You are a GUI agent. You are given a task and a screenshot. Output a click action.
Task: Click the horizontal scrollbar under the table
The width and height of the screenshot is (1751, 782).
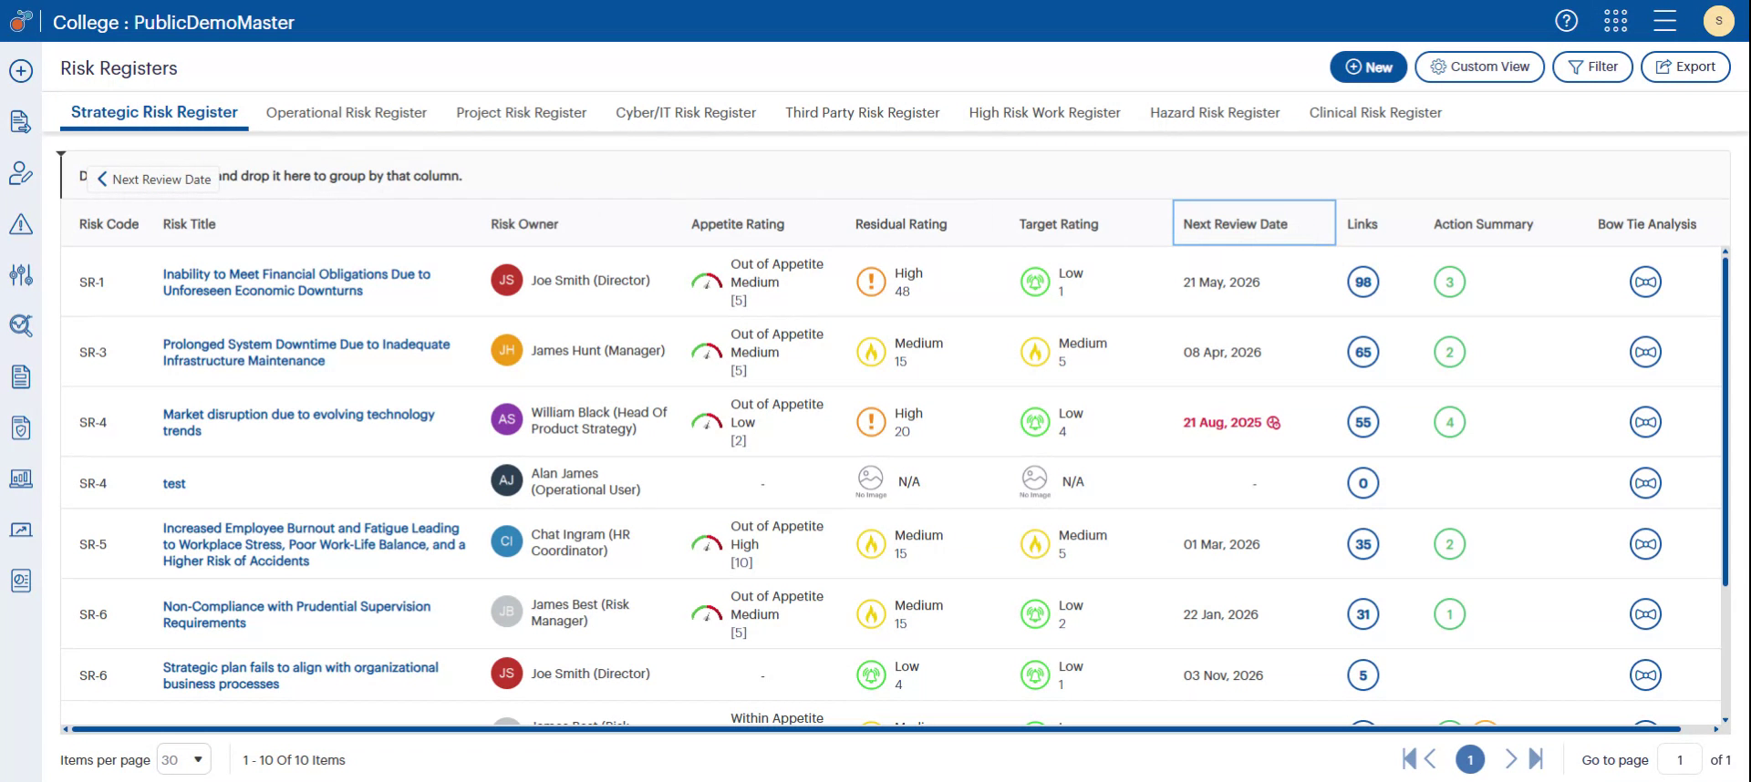coord(875,729)
